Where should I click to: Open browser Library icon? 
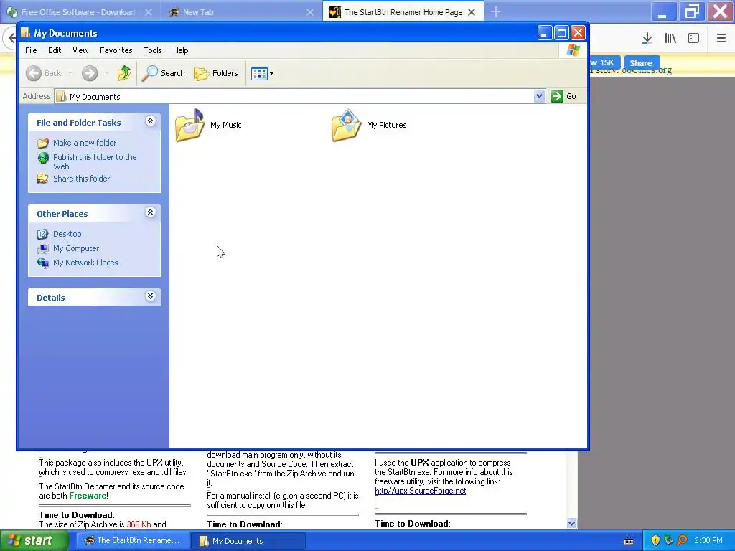(x=670, y=38)
